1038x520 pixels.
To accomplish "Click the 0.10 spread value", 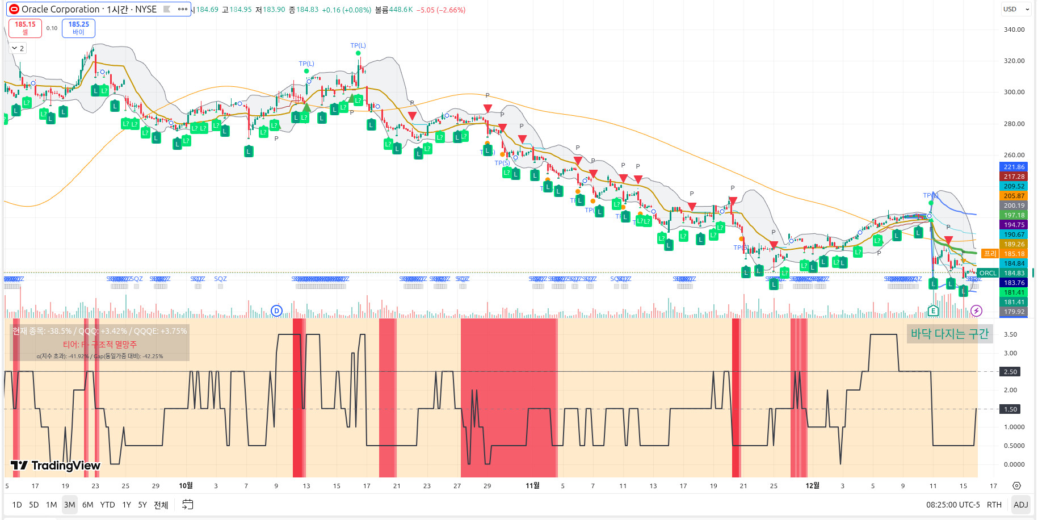I will (52, 28).
